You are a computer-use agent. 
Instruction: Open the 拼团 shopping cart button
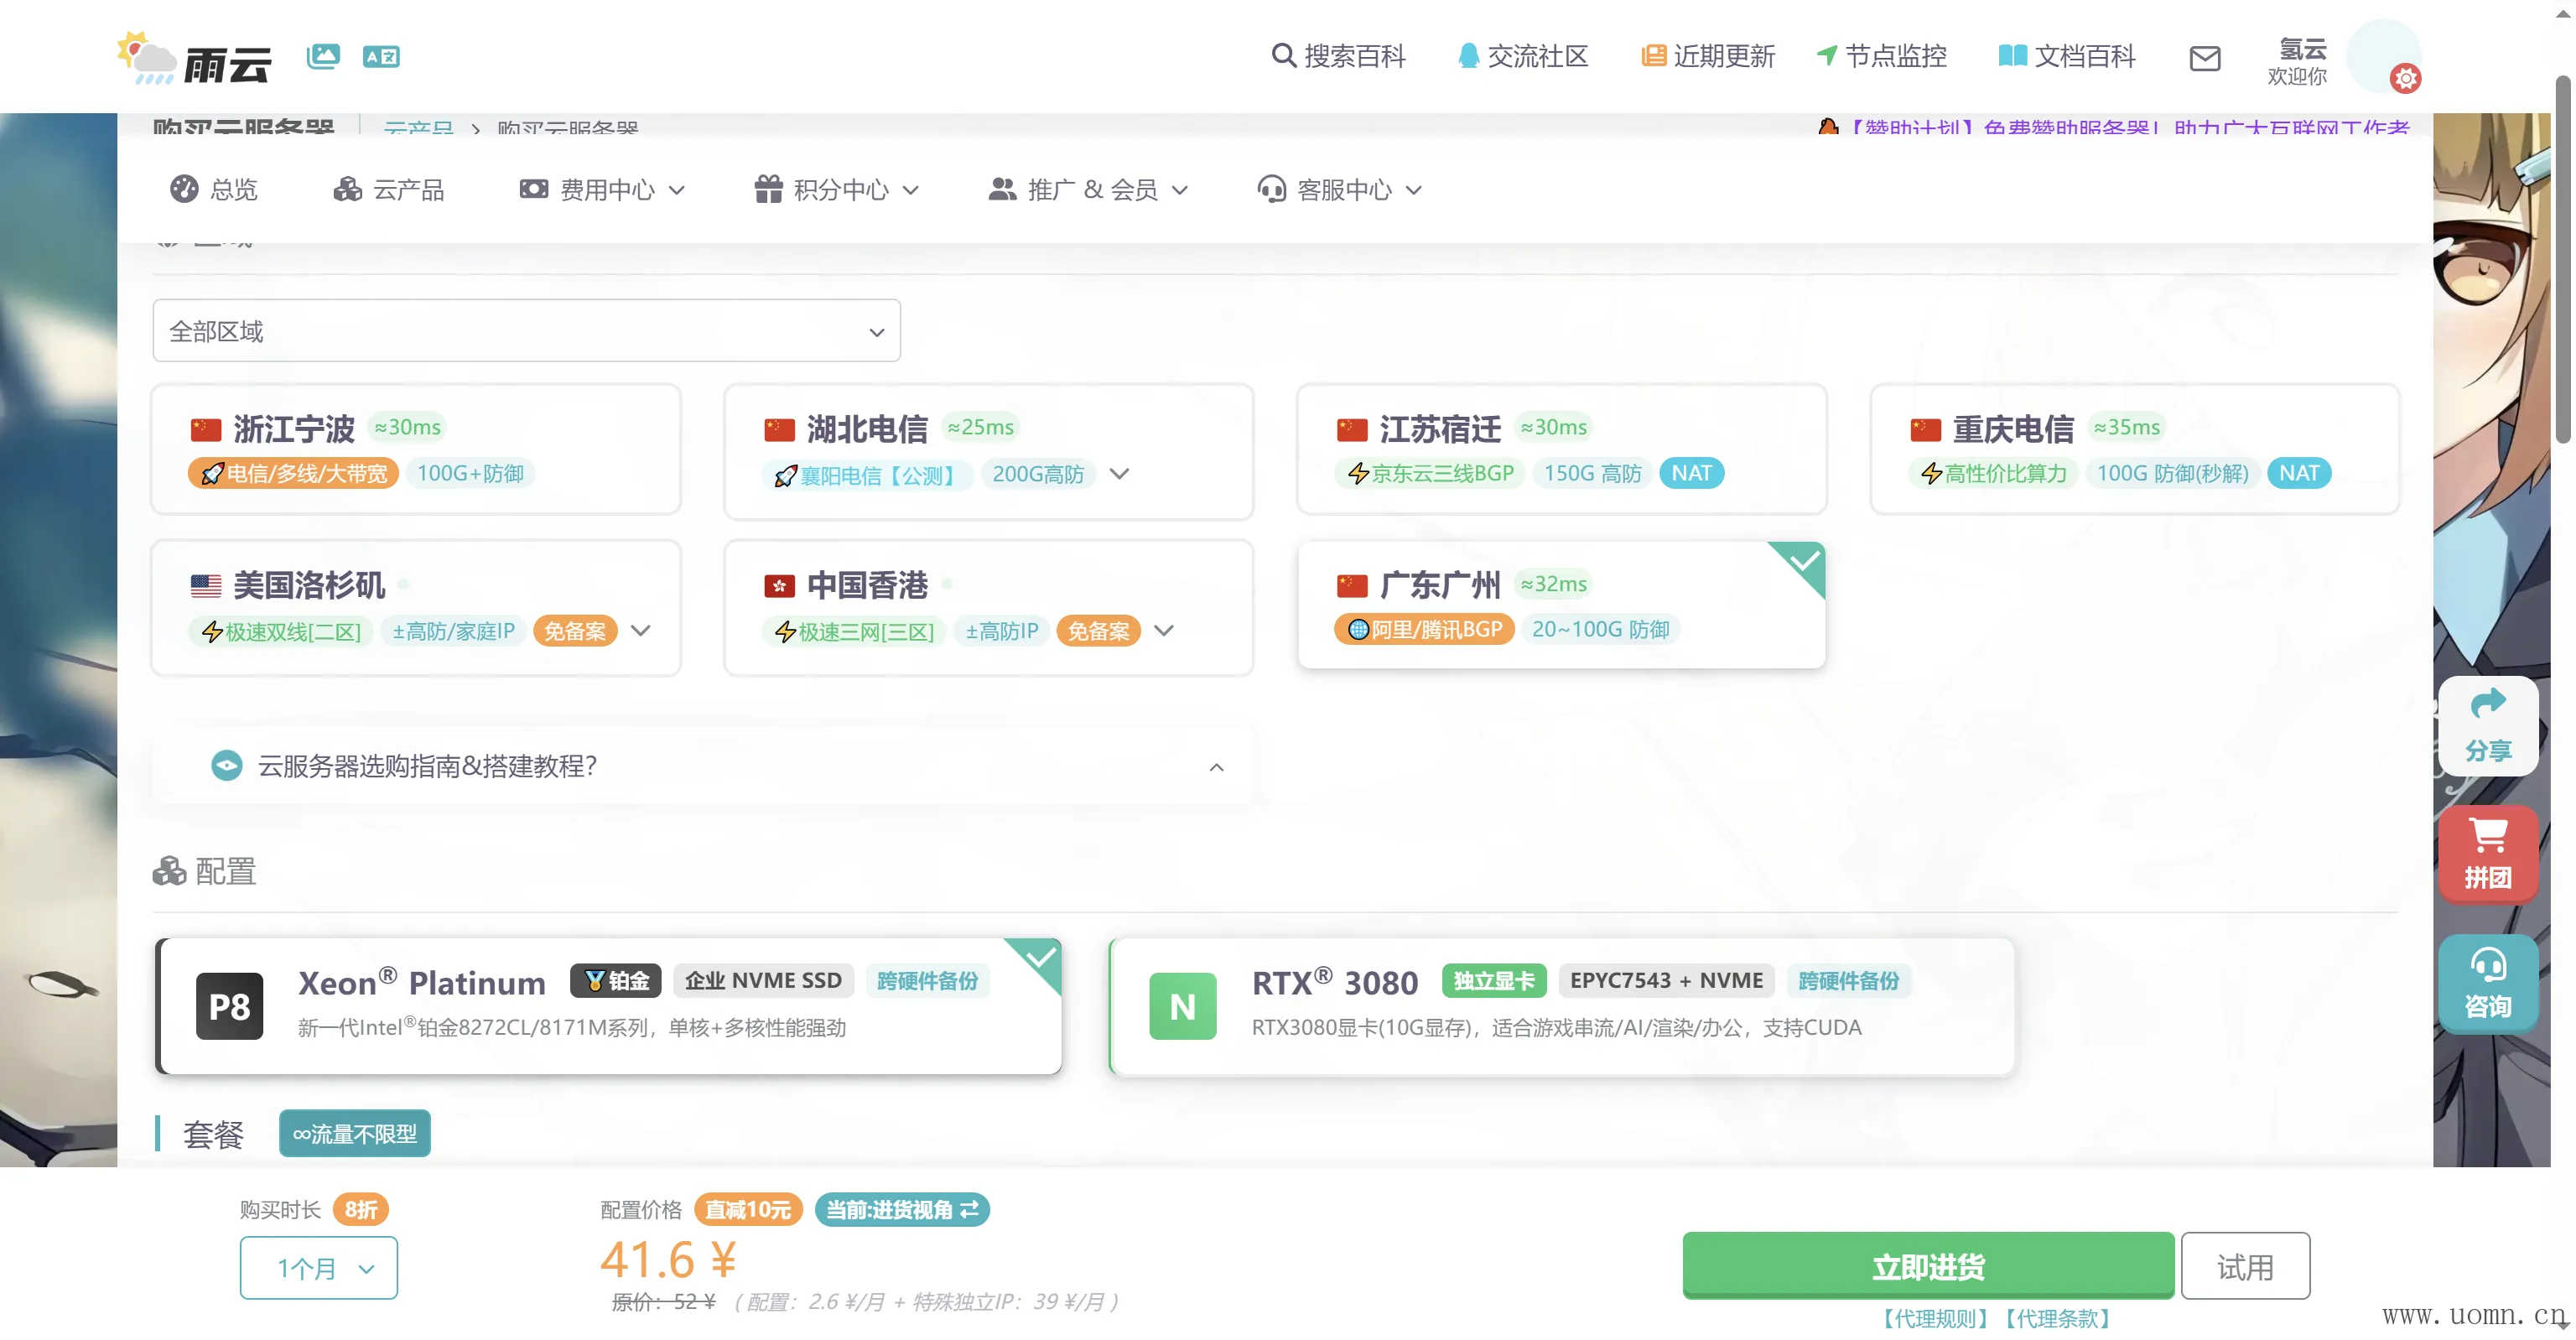[2487, 853]
